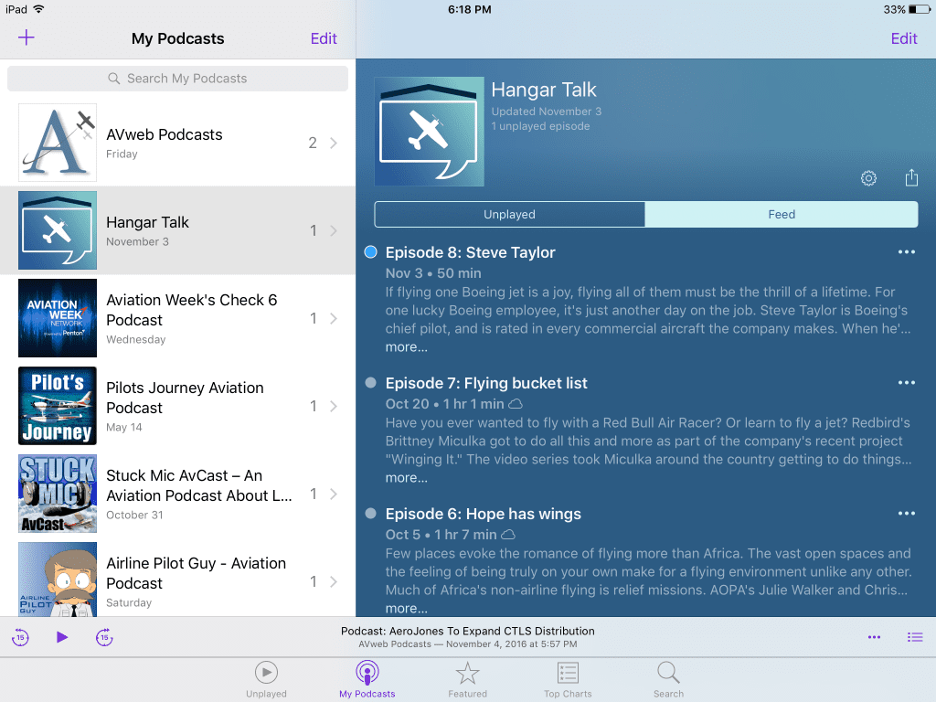Open the Top Charts tab
This screenshot has height=702, width=936.
568,680
